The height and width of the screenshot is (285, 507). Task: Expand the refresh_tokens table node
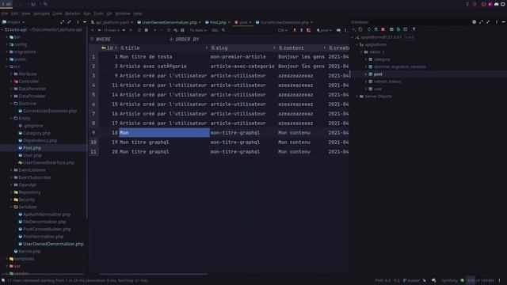tap(366, 82)
